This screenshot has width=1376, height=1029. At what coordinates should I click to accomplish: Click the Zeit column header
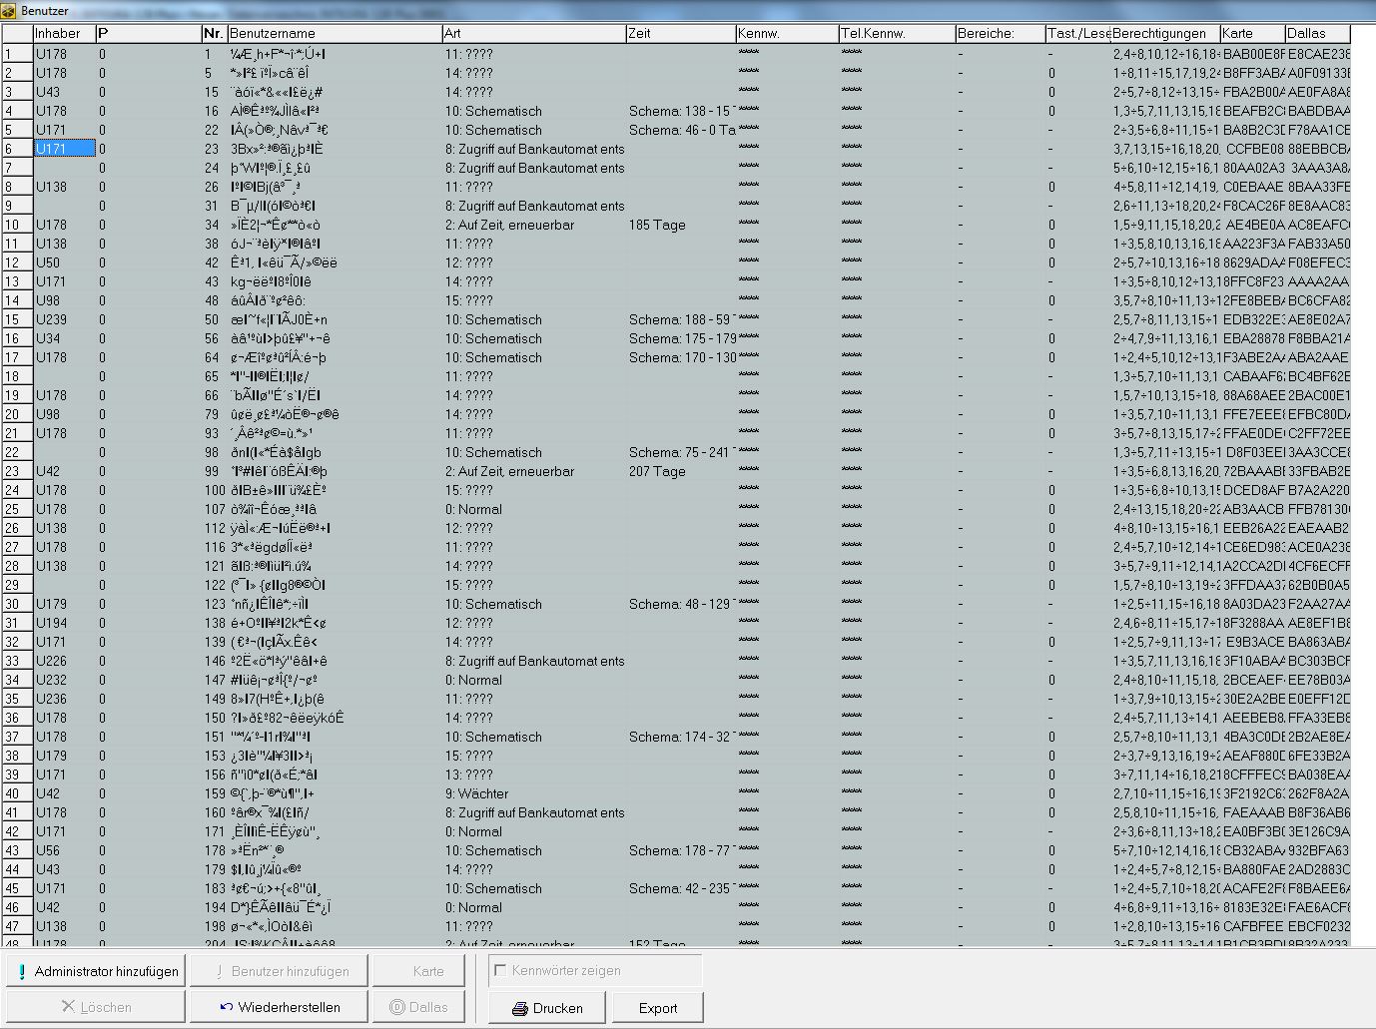tap(679, 33)
